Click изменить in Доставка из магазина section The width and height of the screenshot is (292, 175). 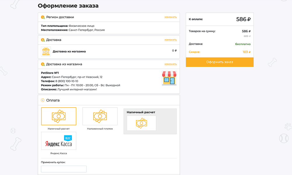coord(171,64)
